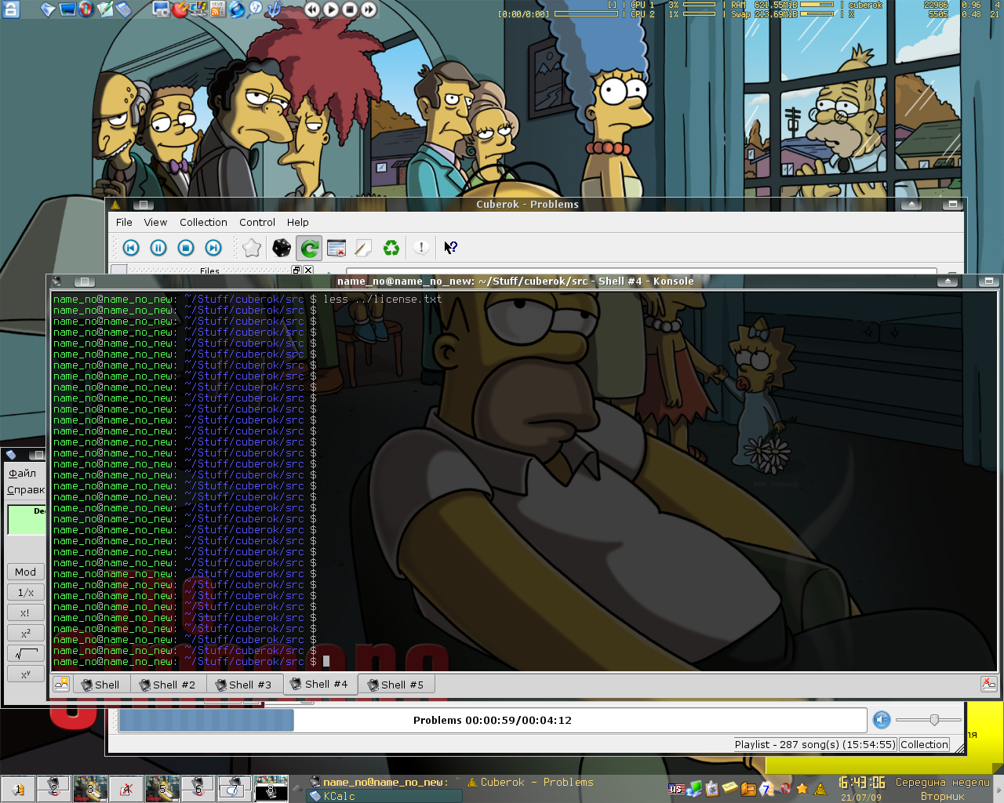Click the clear playlist icon in Cuberok

pos(336,248)
